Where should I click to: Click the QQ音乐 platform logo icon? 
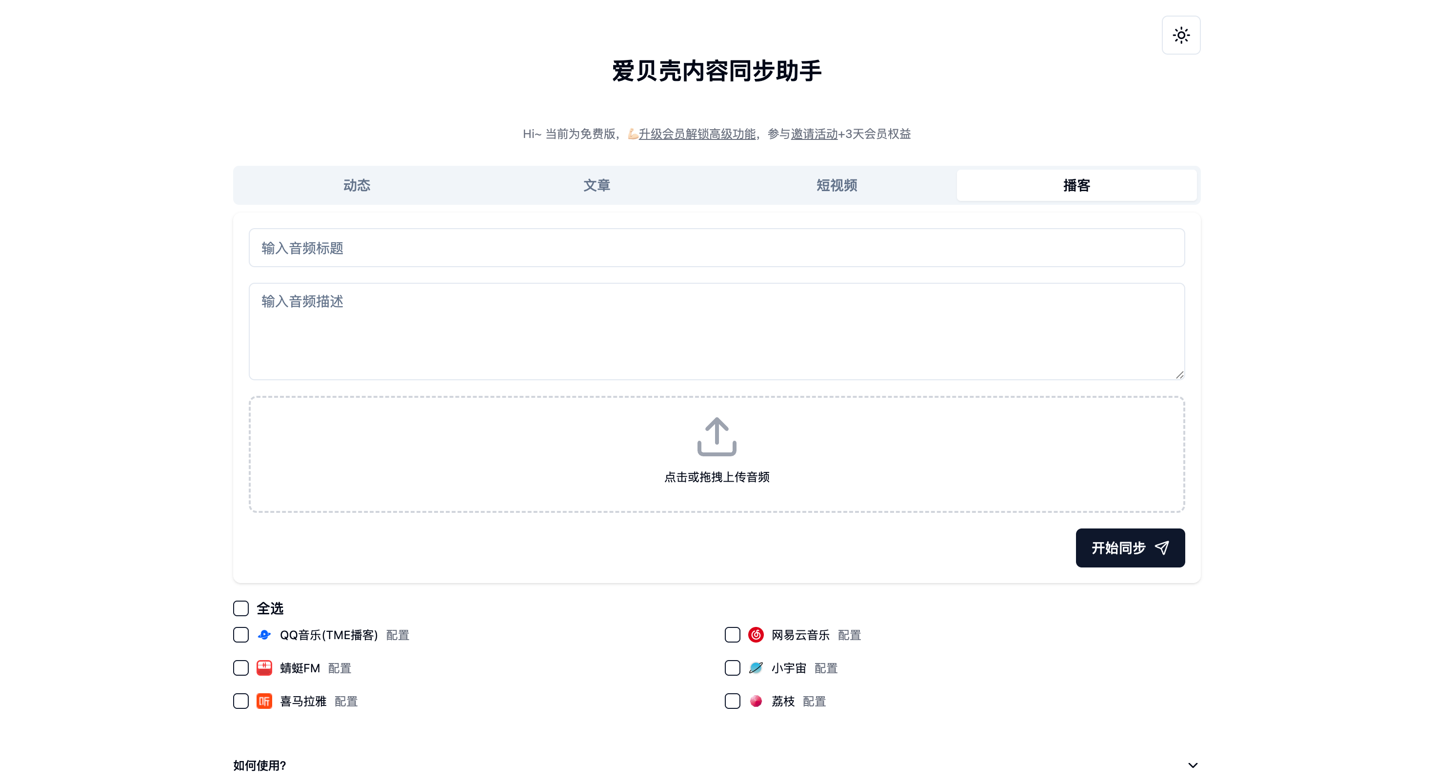pyautogui.click(x=264, y=635)
